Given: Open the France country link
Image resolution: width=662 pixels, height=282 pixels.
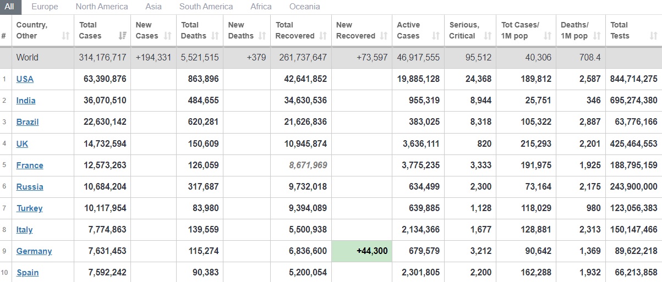Looking at the screenshot, I should coord(30,165).
